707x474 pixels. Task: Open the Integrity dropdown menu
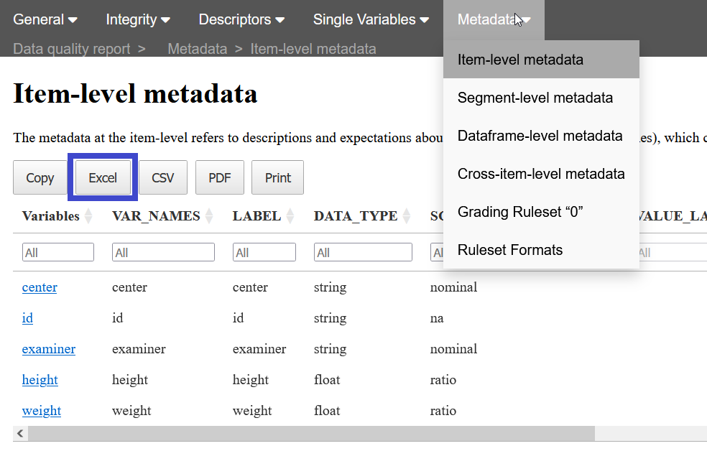point(138,19)
